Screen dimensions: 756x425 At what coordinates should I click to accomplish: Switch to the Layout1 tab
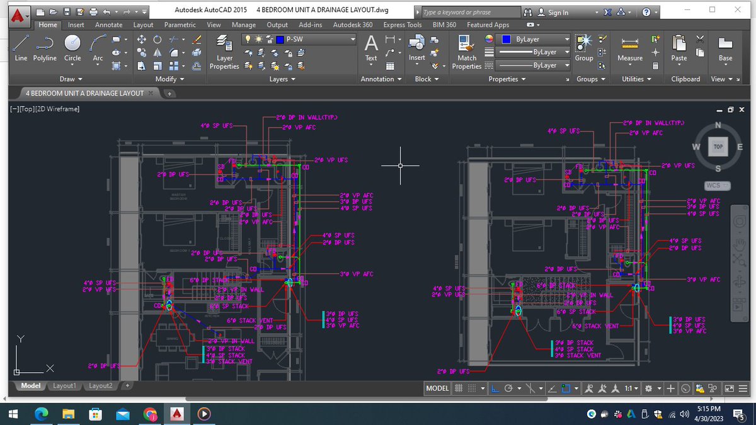[x=64, y=385]
